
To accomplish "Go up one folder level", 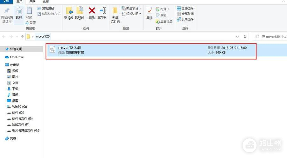I will pyautogui.click(x=22, y=37).
